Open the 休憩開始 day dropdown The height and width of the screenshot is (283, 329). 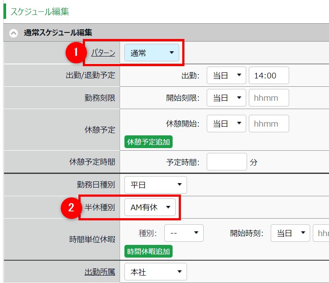(226, 124)
